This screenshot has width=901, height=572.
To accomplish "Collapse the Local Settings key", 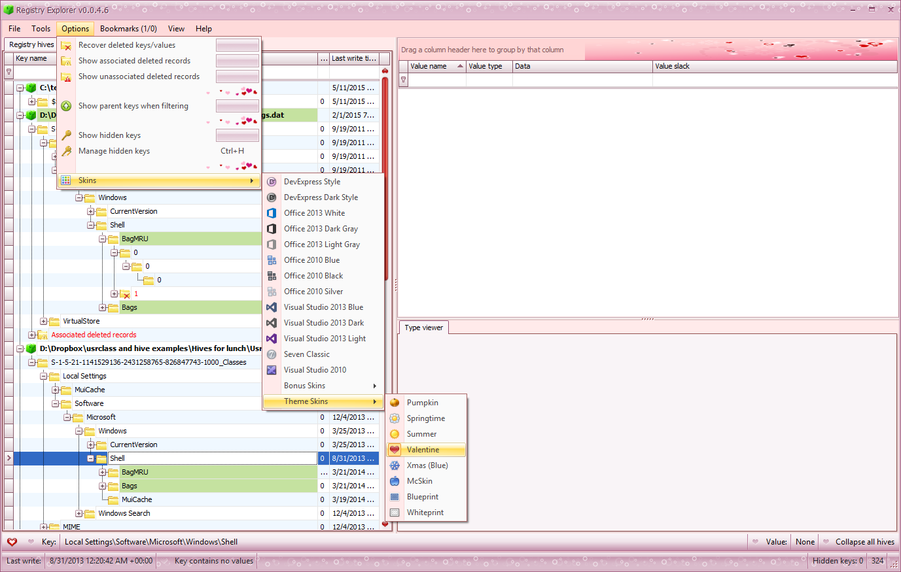I will (x=43, y=376).
